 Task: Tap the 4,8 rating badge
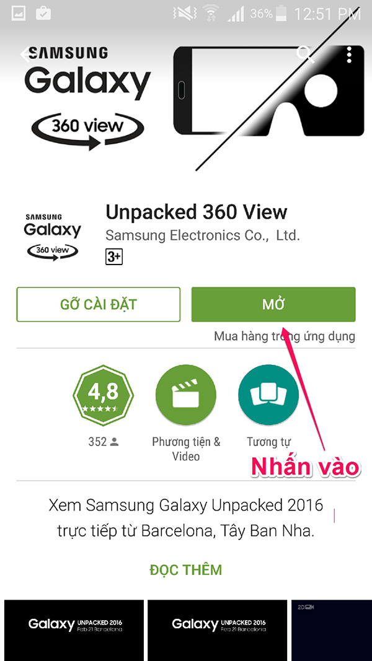pos(104,394)
